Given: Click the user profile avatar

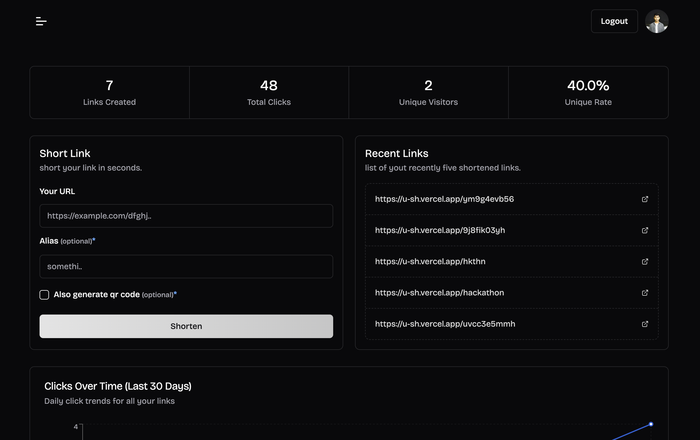Looking at the screenshot, I should click(x=657, y=21).
